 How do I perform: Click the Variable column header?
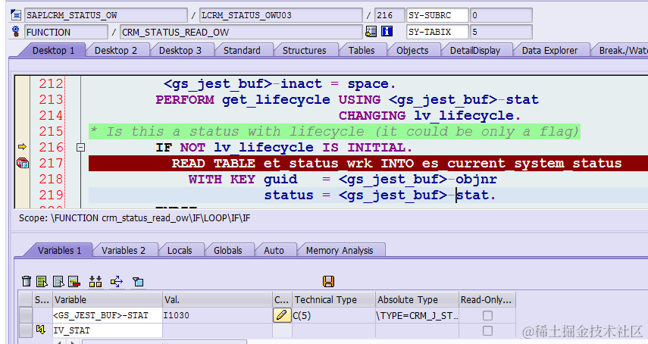coord(108,299)
